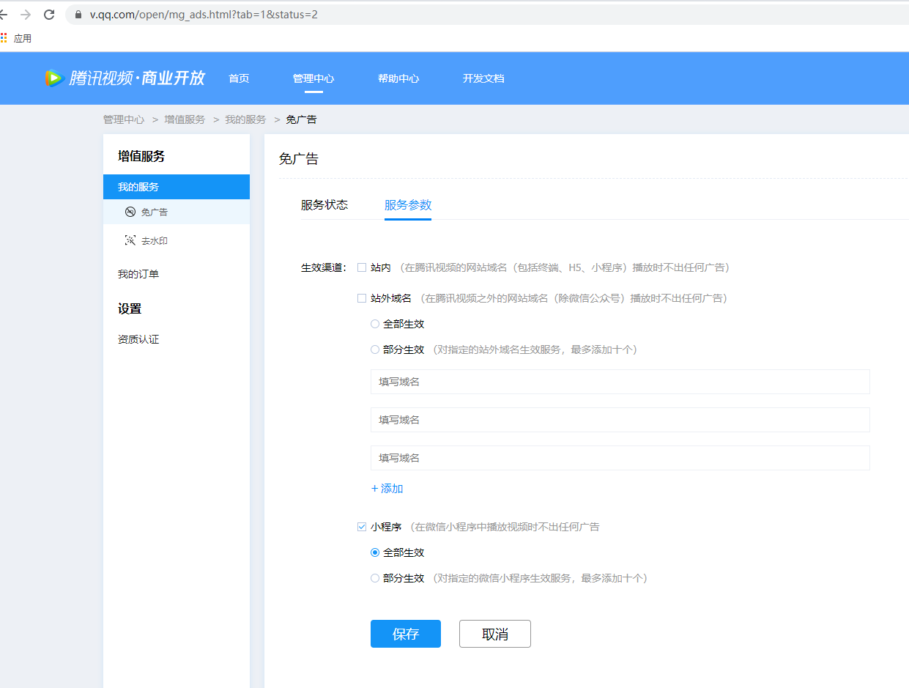Go forward with browser forward arrow
Viewport: 909px width, 688px height.
coord(26,15)
